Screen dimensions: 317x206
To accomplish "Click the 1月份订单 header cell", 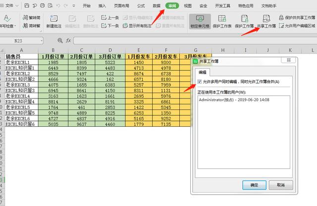I will (x=53, y=56).
